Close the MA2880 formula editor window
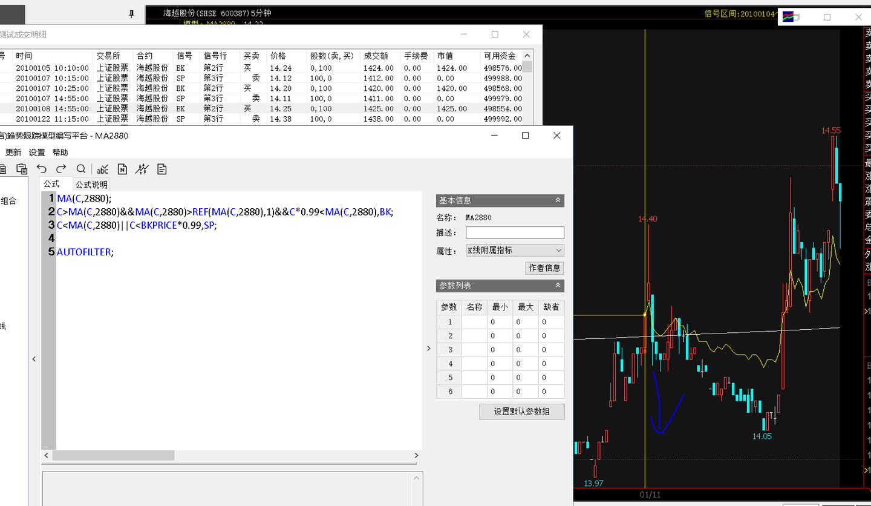The height and width of the screenshot is (506, 871). click(x=557, y=136)
